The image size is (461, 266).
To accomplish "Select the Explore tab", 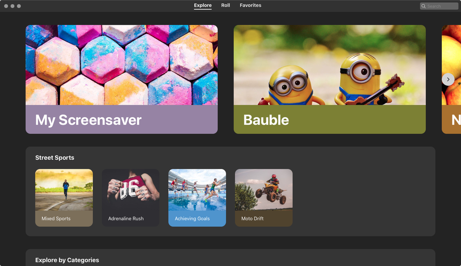I will point(203,5).
